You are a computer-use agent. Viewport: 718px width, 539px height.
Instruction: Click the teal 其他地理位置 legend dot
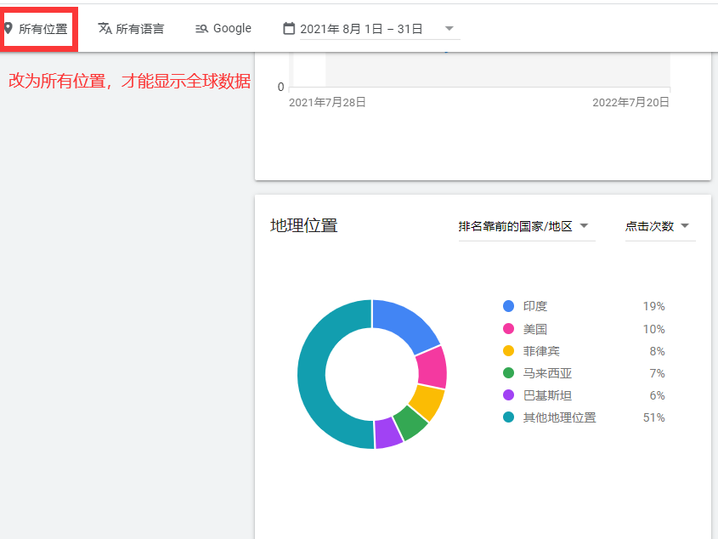tap(508, 417)
